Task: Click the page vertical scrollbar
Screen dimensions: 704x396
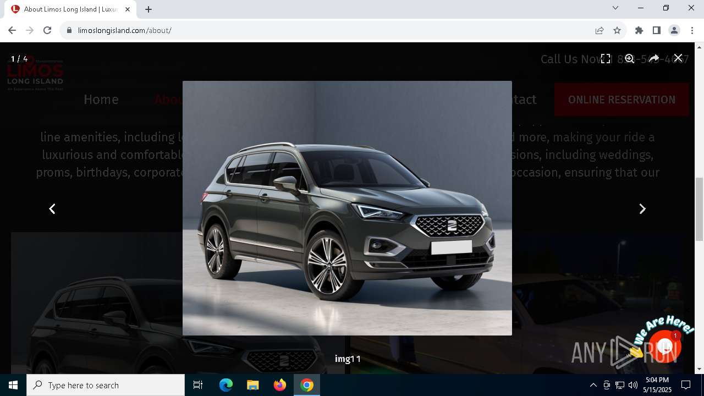Action: pyautogui.click(x=699, y=209)
